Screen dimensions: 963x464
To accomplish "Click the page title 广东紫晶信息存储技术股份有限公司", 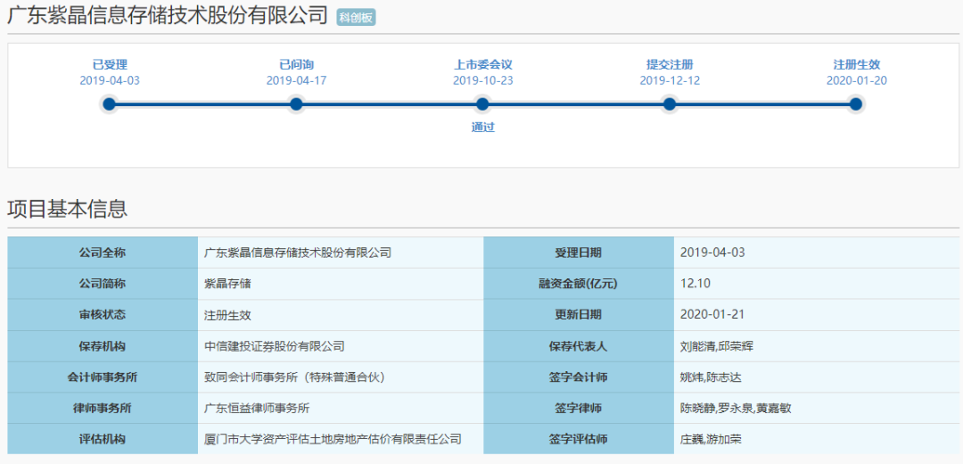I will 168,16.
